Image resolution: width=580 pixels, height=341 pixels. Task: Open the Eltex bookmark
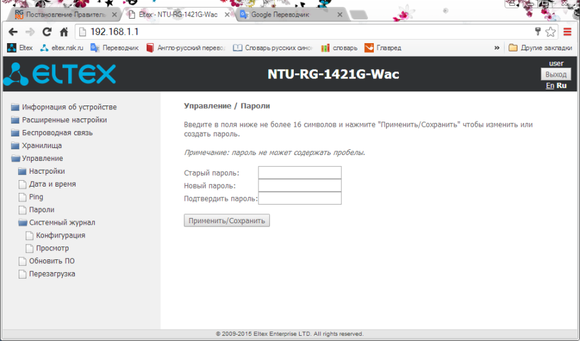(21, 48)
